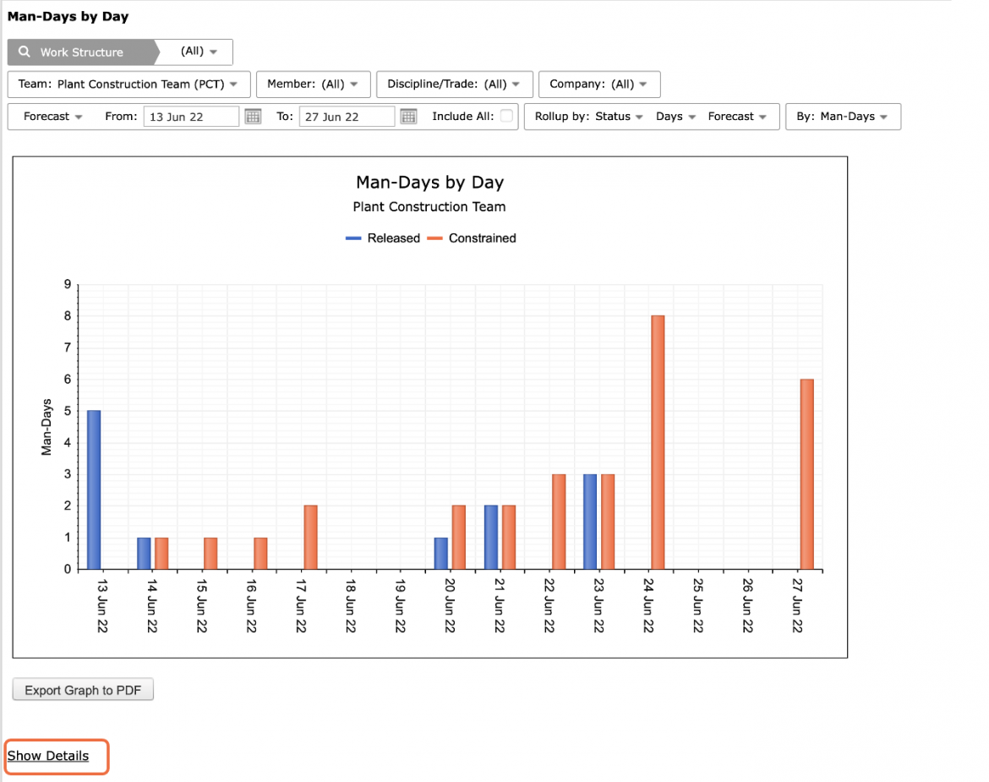Toggle the Include All checkbox
Screen dimensions: 989x782
(506, 116)
